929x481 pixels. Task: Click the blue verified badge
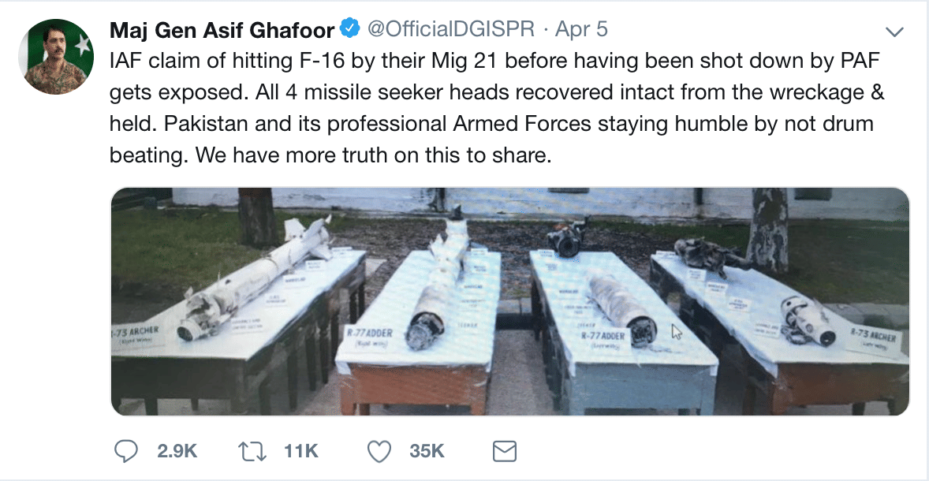[x=349, y=29]
